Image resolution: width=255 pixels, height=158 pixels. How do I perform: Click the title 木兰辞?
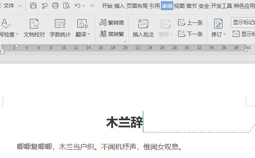pos(124,122)
